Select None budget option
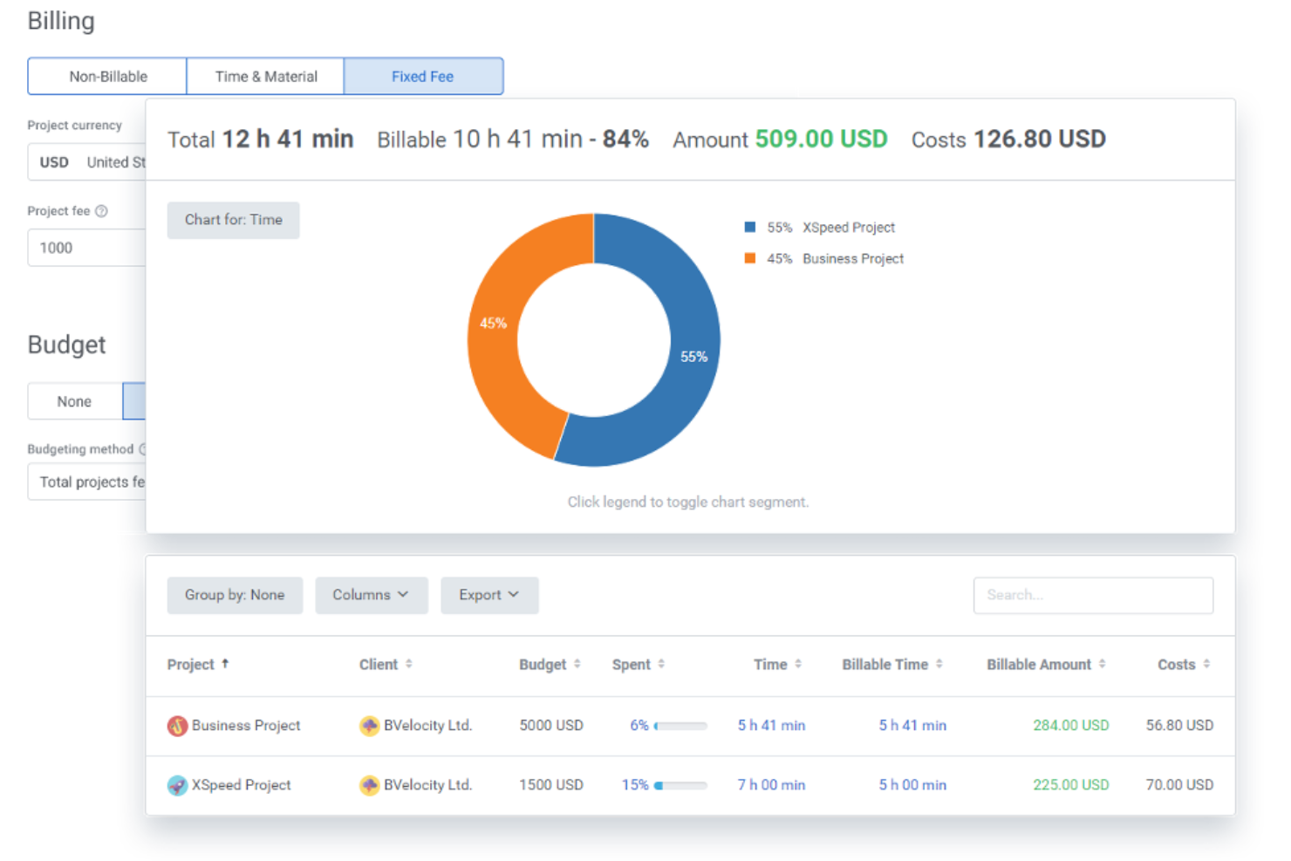Screen dimensions: 1291x861 [74, 401]
